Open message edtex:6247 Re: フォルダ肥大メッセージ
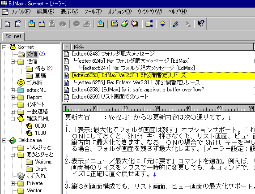255x194 pixels. (x=137, y=68)
